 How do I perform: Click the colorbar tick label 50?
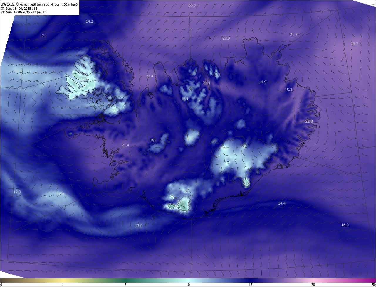[374, 285]
